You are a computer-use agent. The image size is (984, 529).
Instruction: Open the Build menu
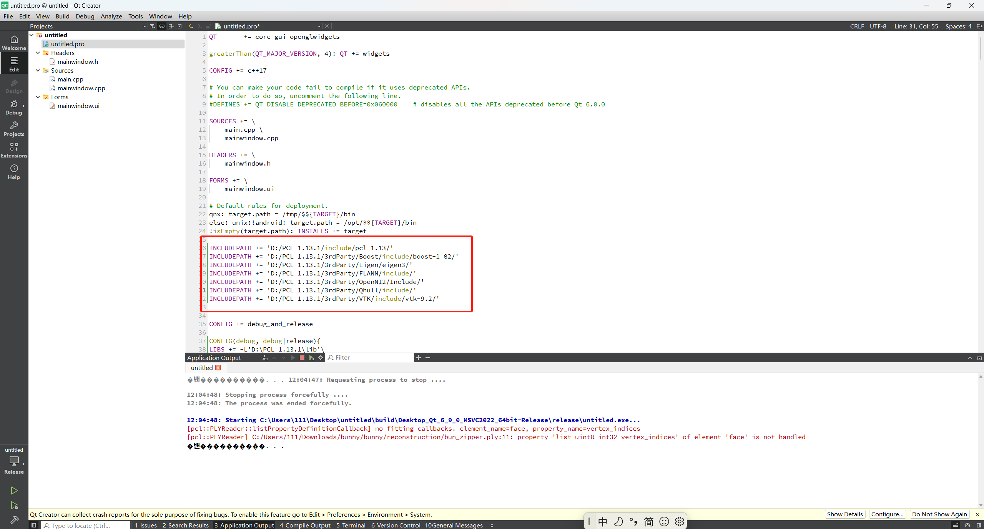[63, 16]
